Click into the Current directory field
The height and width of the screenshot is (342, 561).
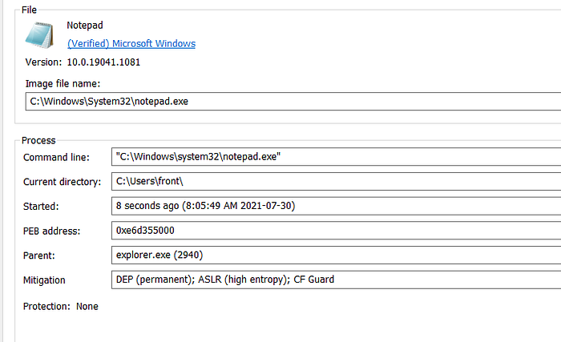(x=336, y=181)
